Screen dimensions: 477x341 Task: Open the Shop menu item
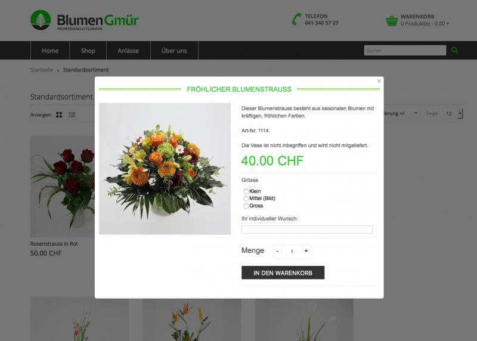pos(88,51)
